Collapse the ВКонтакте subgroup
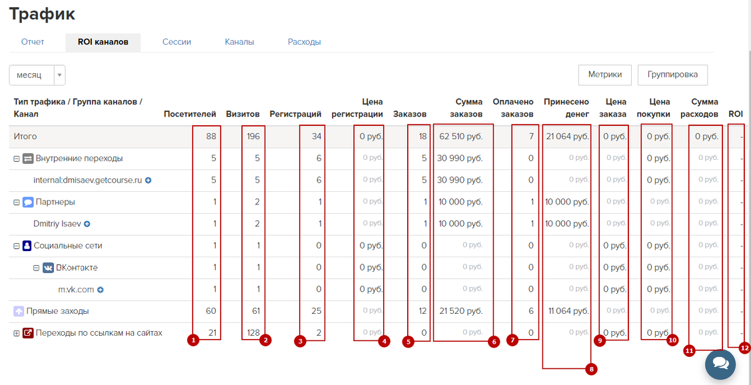 pyautogui.click(x=35, y=268)
